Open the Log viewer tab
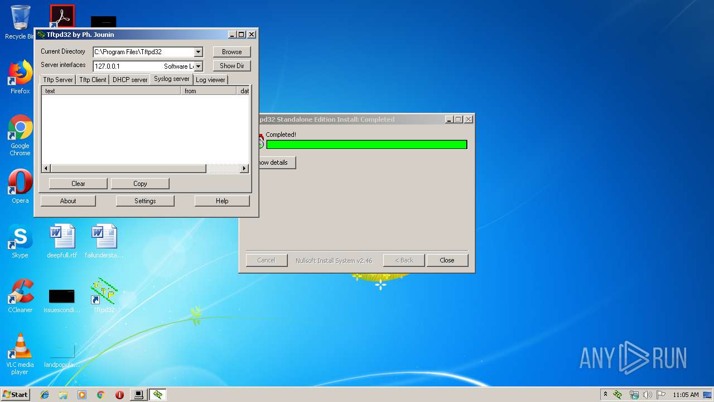This screenshot has height=402, width=714. pyautogui.click(x=211, y=80)
